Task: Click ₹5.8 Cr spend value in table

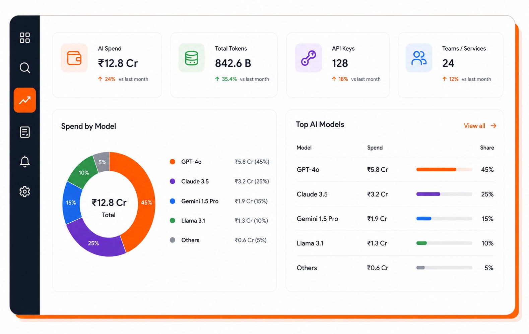Action: [x=377, y=170]
